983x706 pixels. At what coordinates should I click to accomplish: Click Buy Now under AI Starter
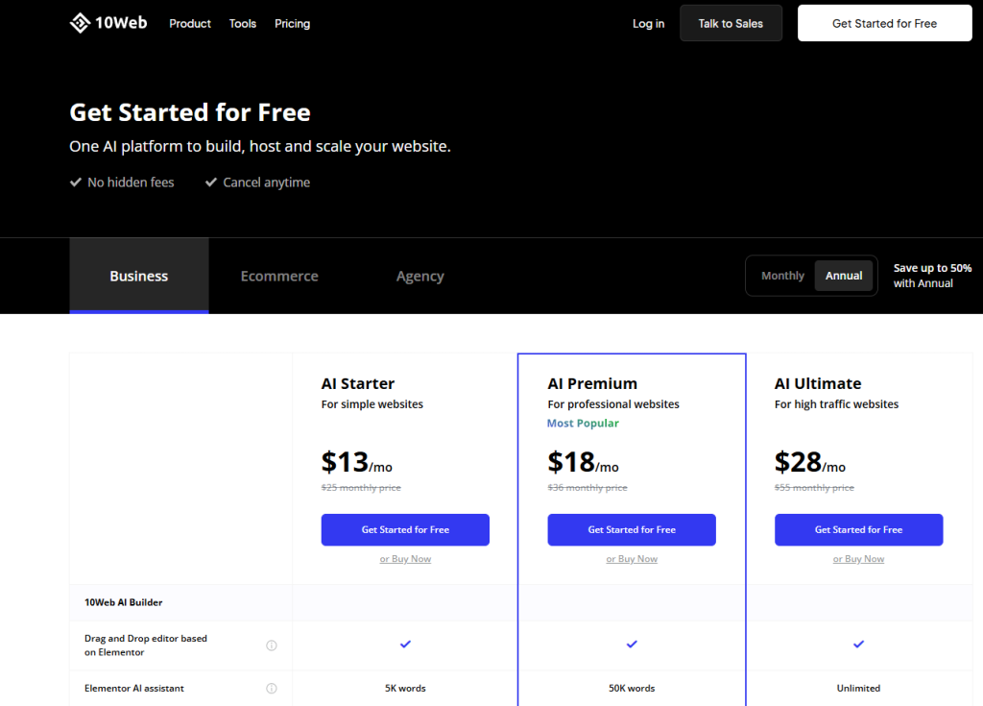[406, 558]
